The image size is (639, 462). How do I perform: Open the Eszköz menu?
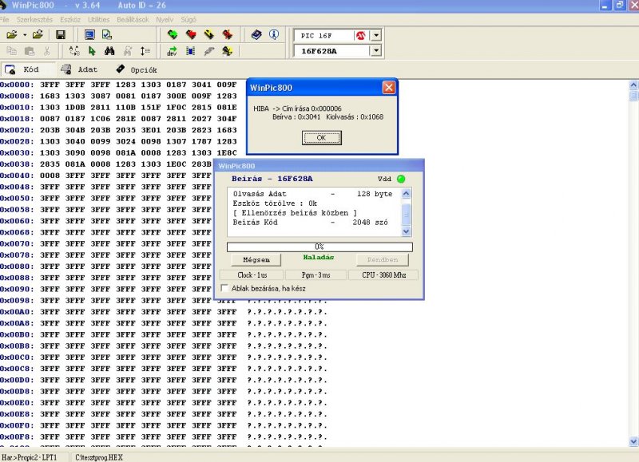70,19
